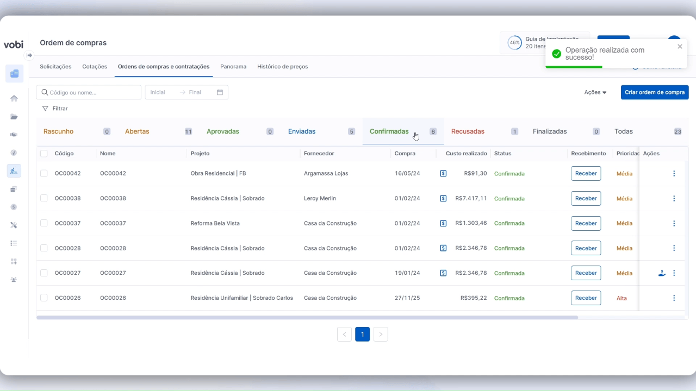
Task: Click the payment hand icon for OC00027
Action: click(x=662, y=273)
